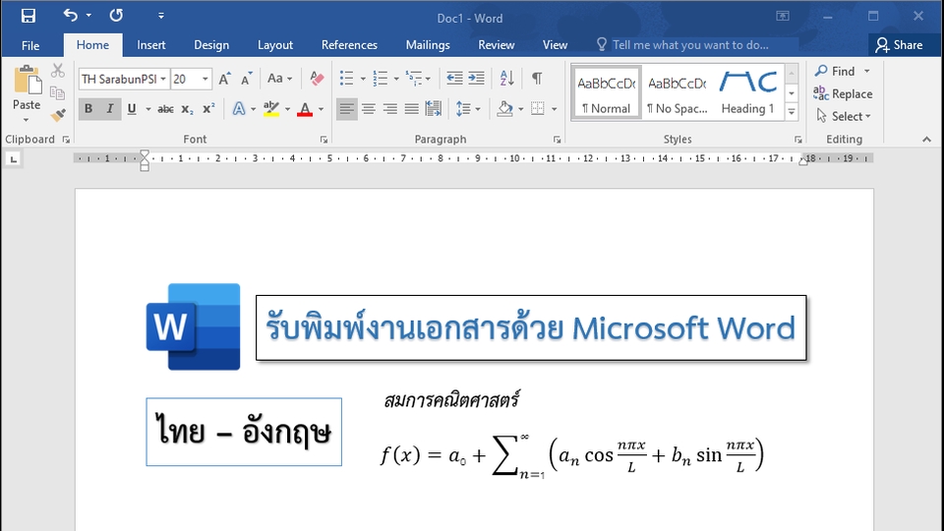This screenshot has width=944, height=531.
Task: Toggle Superscript formatting
Action: 208,109
